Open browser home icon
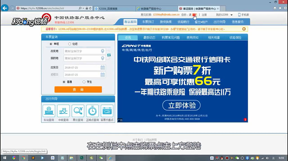288x161 pixels. coord(275,8)
